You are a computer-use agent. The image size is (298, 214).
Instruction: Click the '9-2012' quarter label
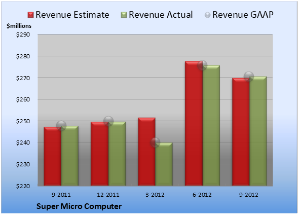(x=249, y=195)
